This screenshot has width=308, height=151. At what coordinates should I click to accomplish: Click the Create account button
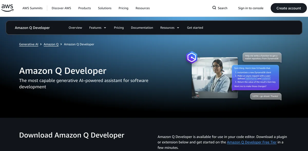pos(289,8)
